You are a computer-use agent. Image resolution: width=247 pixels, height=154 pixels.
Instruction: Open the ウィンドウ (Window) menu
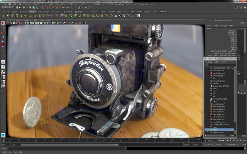36,4
